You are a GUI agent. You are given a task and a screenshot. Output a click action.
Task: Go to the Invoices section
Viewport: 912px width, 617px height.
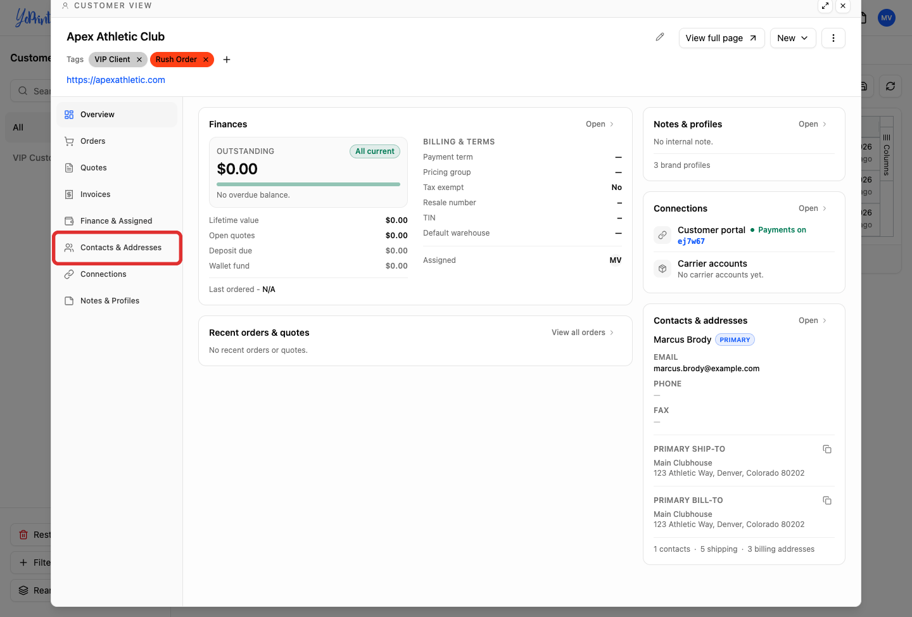click(117, 194)
